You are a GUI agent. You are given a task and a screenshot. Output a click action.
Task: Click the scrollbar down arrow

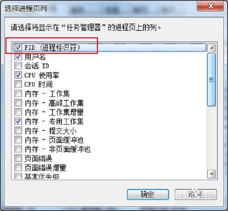(212, 174)
